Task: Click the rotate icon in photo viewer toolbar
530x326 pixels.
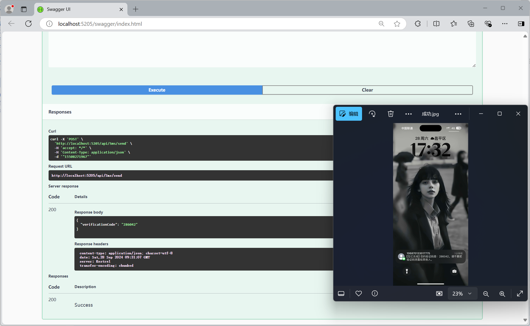Action: [373, 113]
